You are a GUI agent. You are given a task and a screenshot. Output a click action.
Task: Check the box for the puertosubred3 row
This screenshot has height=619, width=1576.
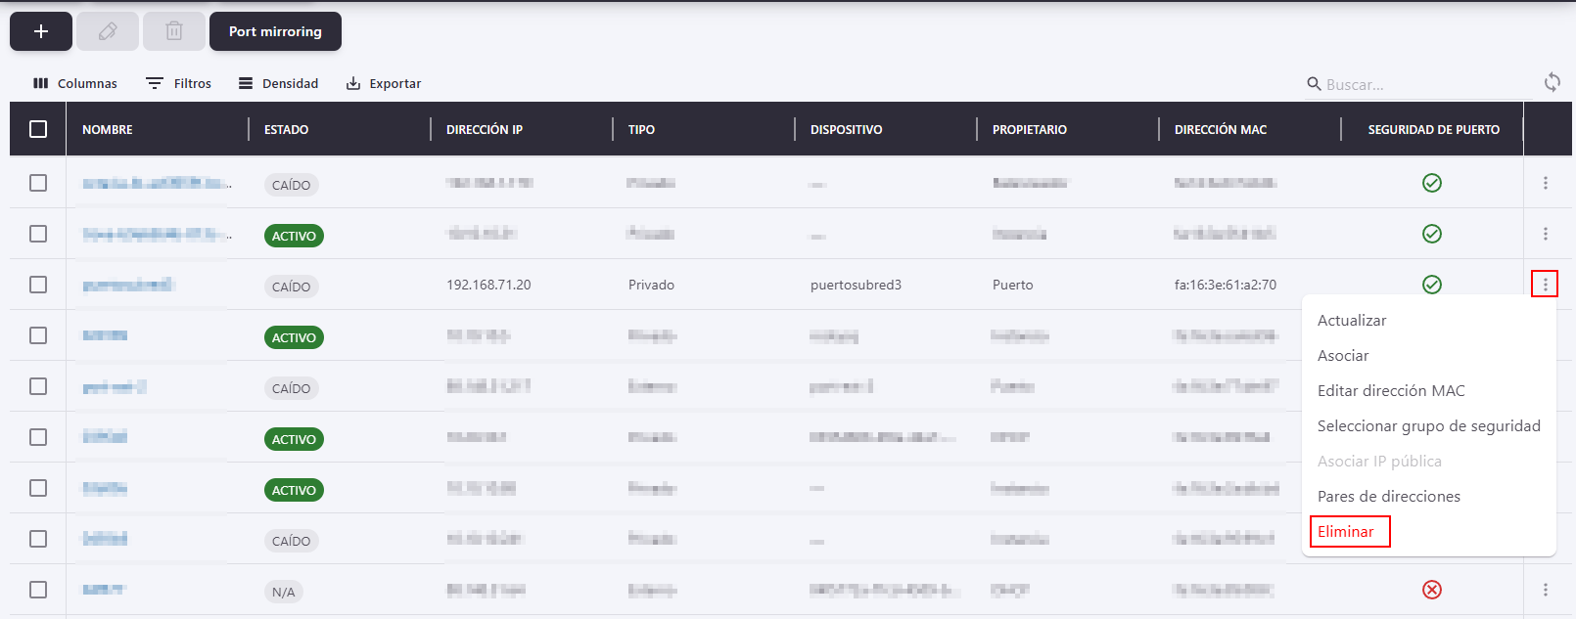click(x=38, y=285)
